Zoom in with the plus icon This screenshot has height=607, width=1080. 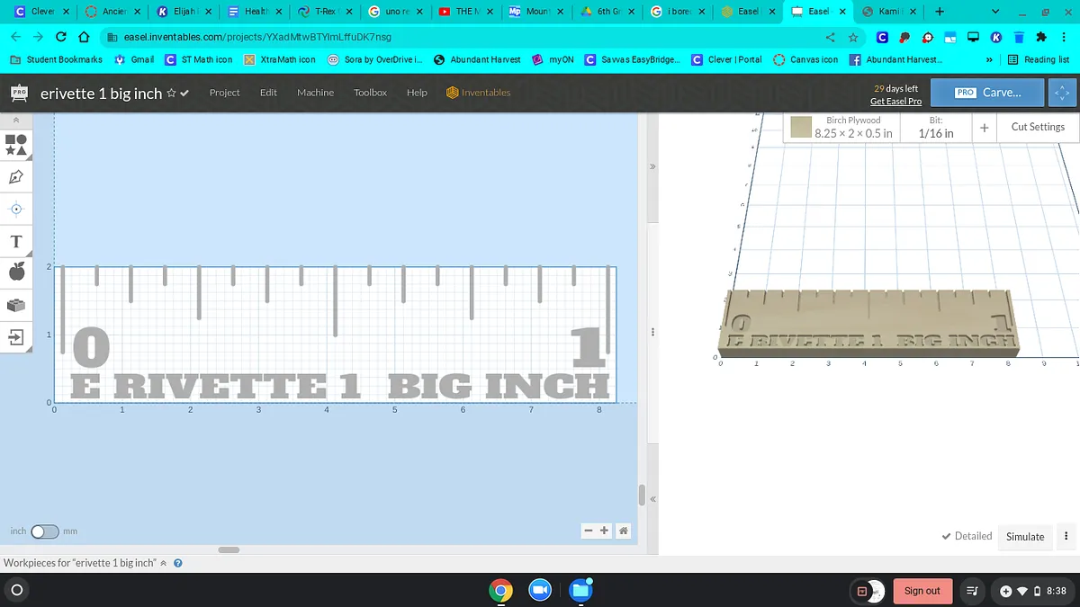pyautogui.click(x=605, y=531)
